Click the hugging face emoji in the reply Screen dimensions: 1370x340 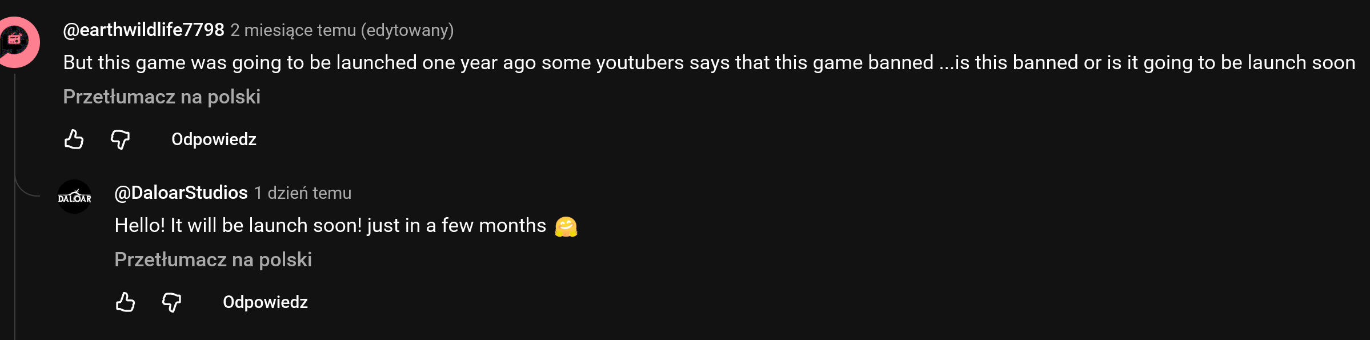point(566,226)
